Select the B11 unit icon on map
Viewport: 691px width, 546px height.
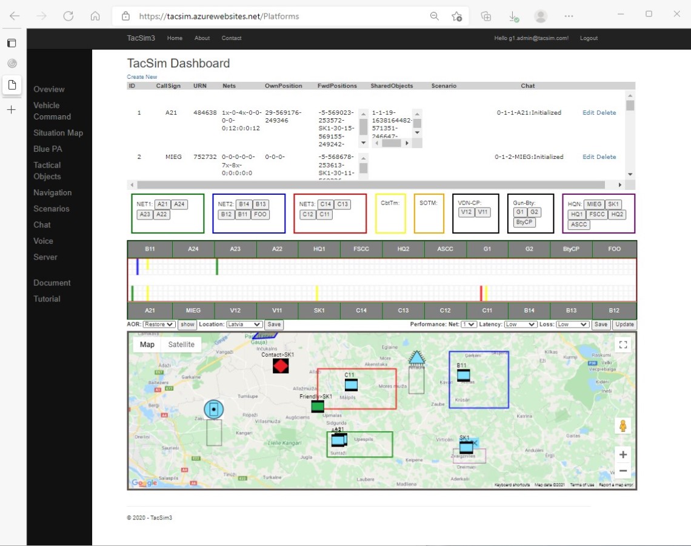463,375
